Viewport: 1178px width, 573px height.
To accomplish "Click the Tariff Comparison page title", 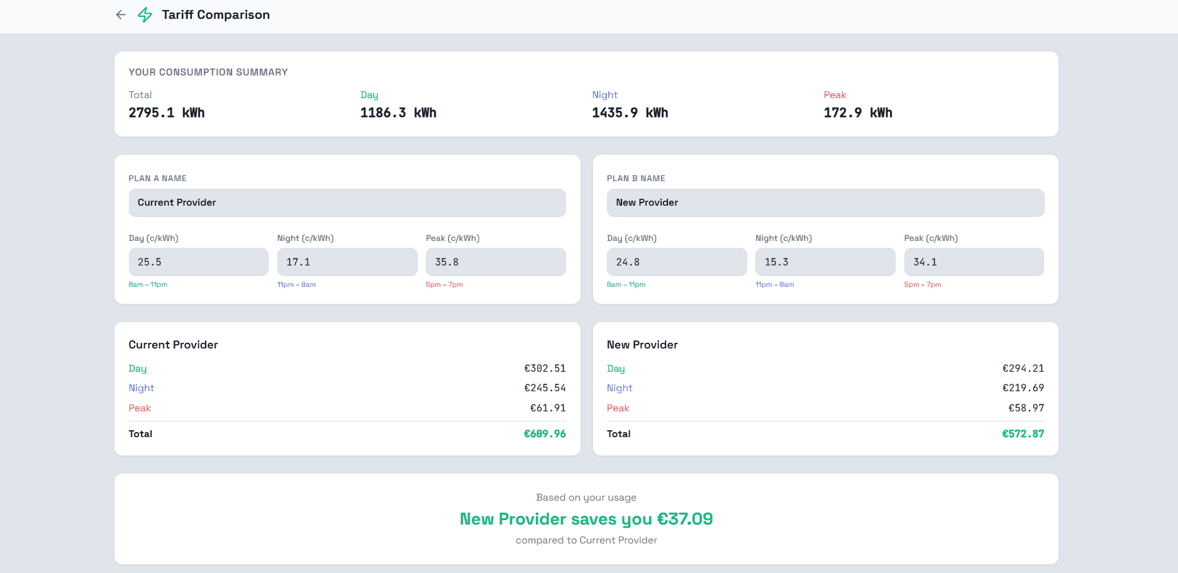I will 216,14.
